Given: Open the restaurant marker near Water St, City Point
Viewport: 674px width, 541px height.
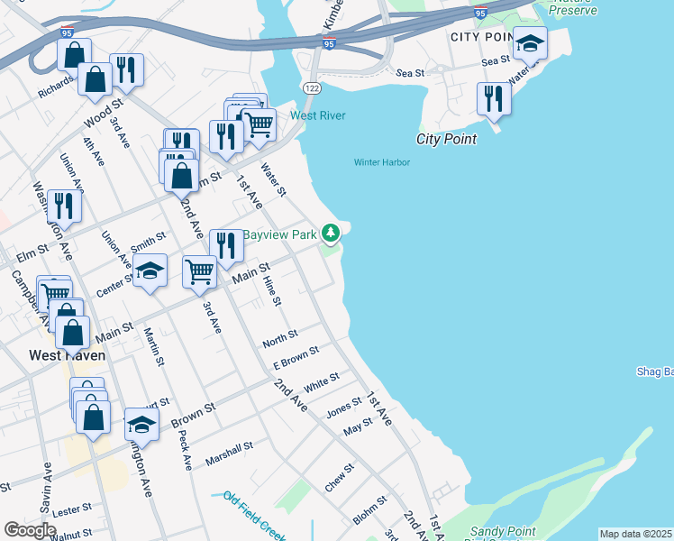Looking at the screenshot, I should pos(493,97).
